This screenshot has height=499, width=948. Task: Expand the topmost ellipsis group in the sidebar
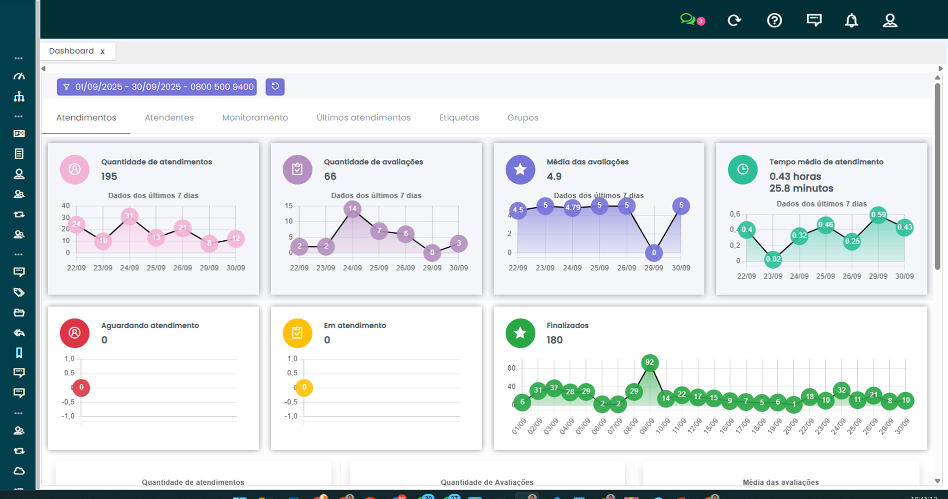(19, 57)
